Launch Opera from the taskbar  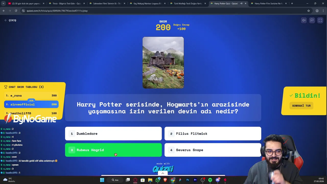(x=135, y=180)
